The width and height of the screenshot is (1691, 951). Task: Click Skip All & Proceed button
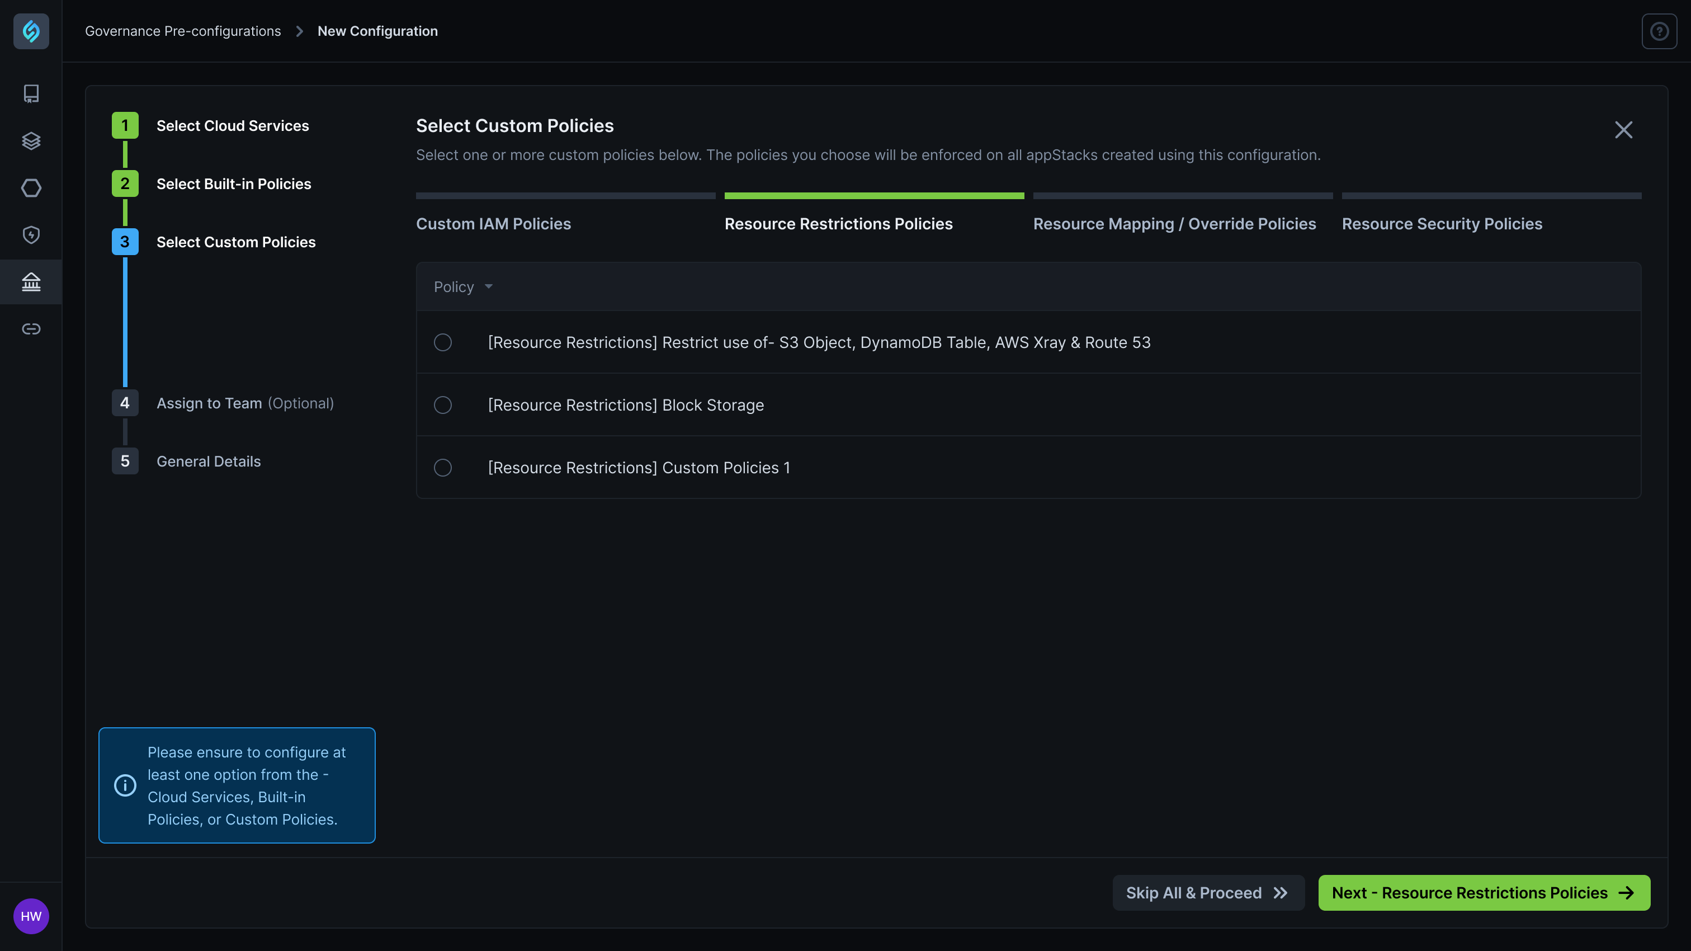pyautogui.click(x=1208, y=893)
